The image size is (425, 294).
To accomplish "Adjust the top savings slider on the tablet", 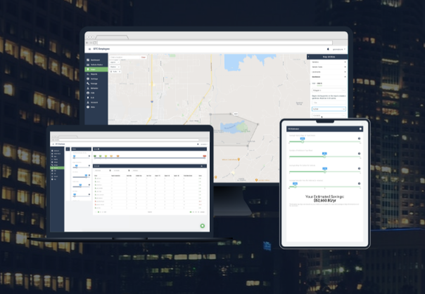I will tap(303, 142).
